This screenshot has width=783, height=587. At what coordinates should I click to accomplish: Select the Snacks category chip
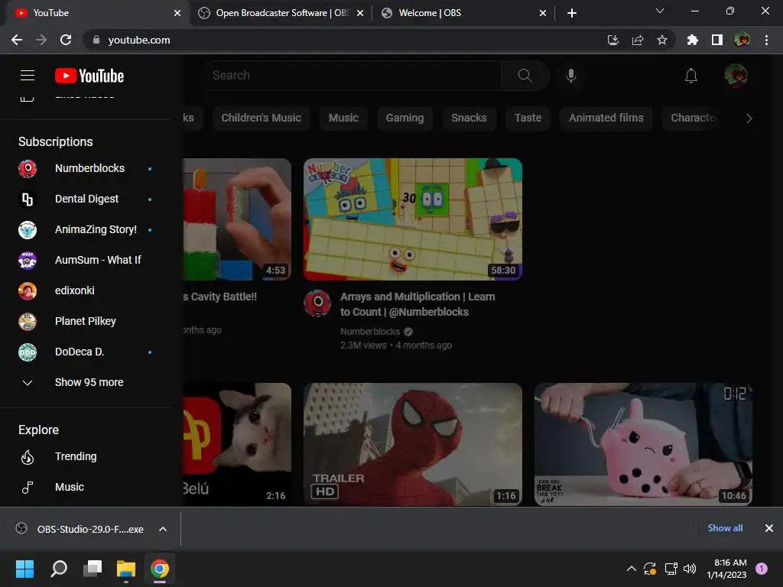point(469,118)
